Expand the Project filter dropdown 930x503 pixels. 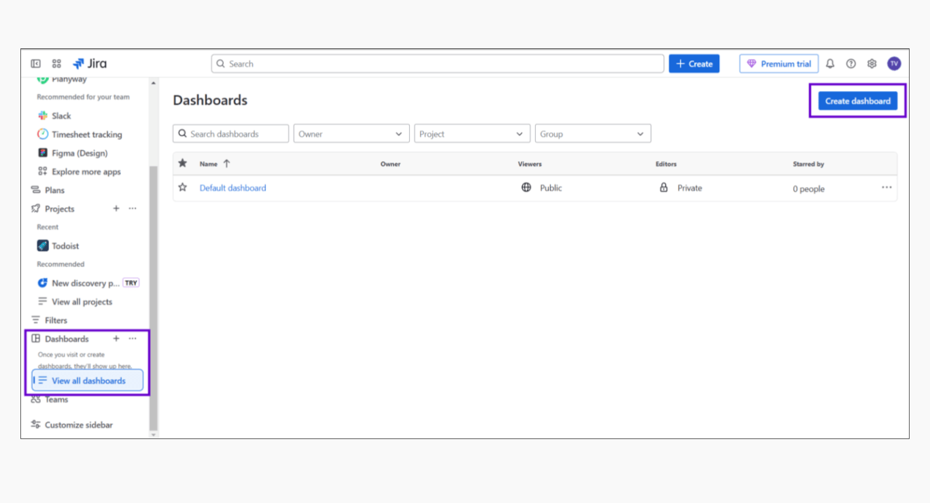(x=472, y=134)
